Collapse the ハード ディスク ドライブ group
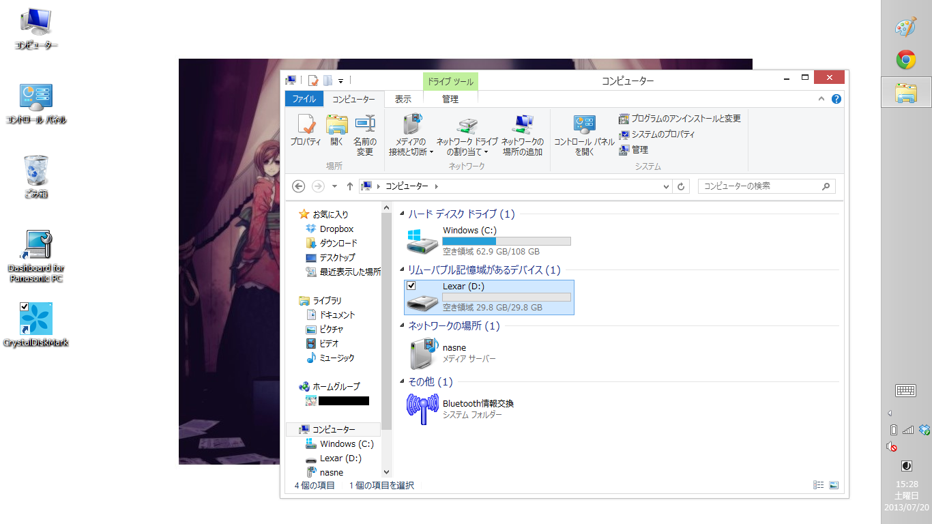 402,215
